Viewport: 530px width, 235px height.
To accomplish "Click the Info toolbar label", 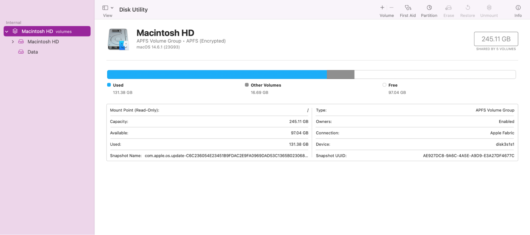I will pyautogui.click(x=518, y=16).
